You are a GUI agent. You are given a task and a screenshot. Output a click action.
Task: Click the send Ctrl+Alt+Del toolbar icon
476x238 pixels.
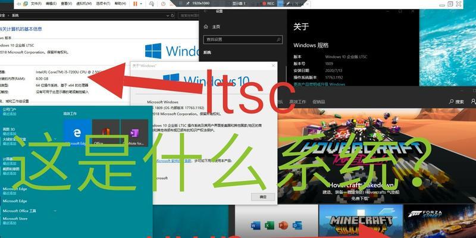pyautogui.click(x=152, y=4)
